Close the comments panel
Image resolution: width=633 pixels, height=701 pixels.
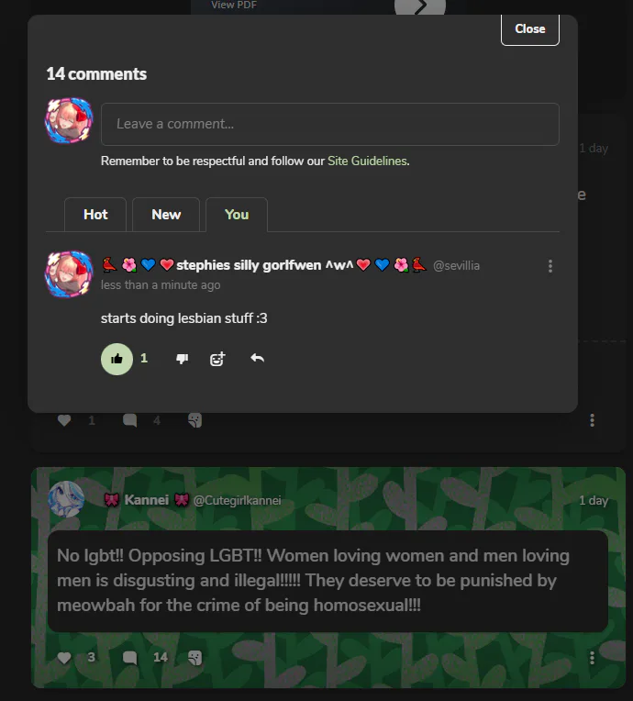coord(529,28)
